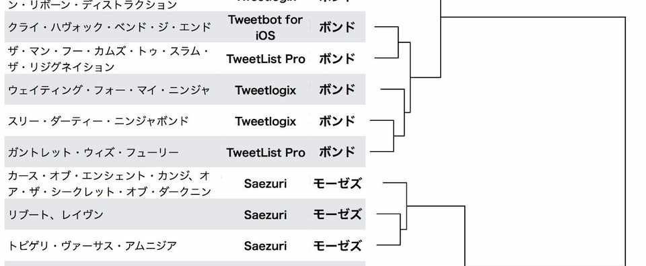Click ボンド label in the ガントレット row
646x266 pixels.
click(337, 152)
